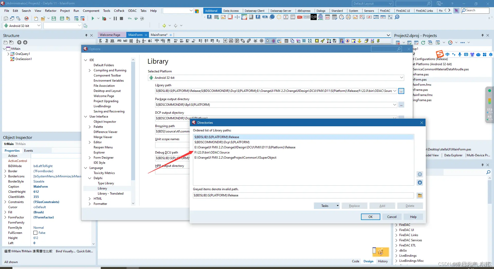
Task: Open Help from Directories dialog
Action: tap(413, 217)
